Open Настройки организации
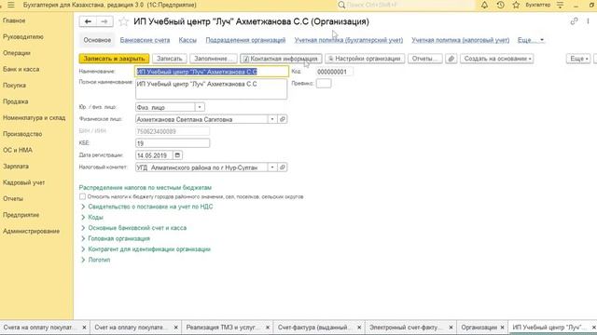 click(365, 59)
